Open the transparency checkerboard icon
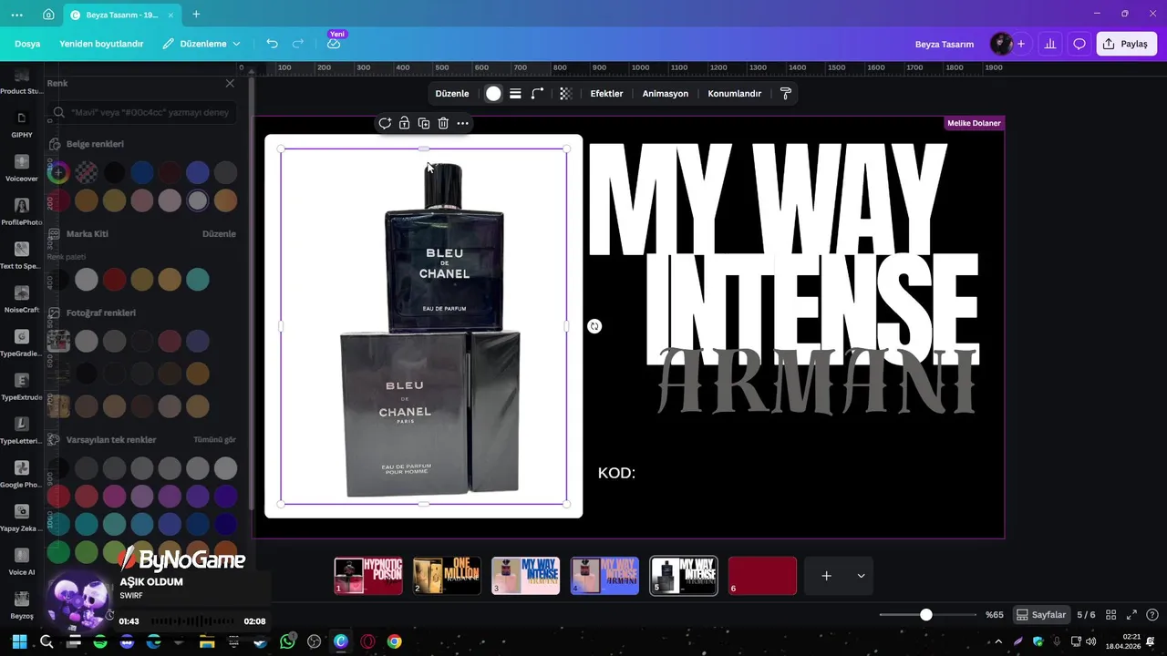The image size is (1167, 656). coord(565,94)
